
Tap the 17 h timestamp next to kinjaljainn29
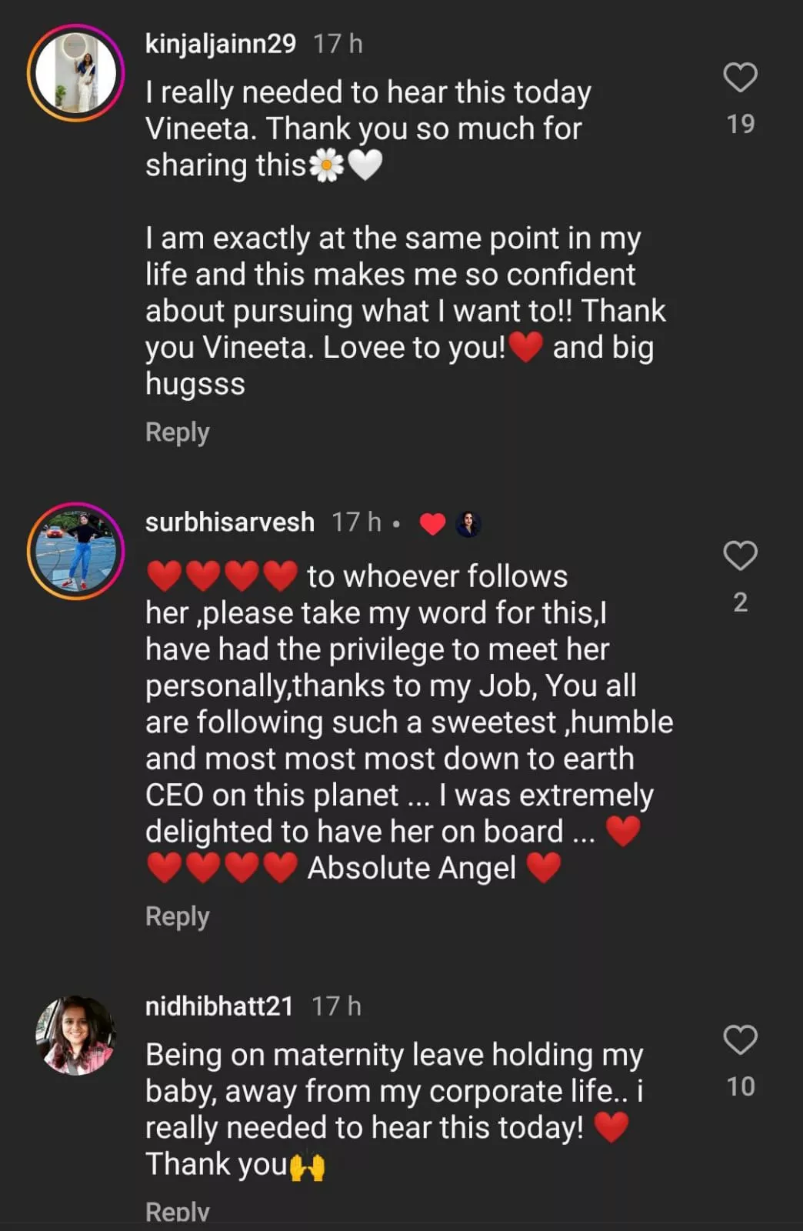[338, 44]
